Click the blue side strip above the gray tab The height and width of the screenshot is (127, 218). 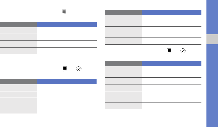pyautogui.click(x=212, y=17)
